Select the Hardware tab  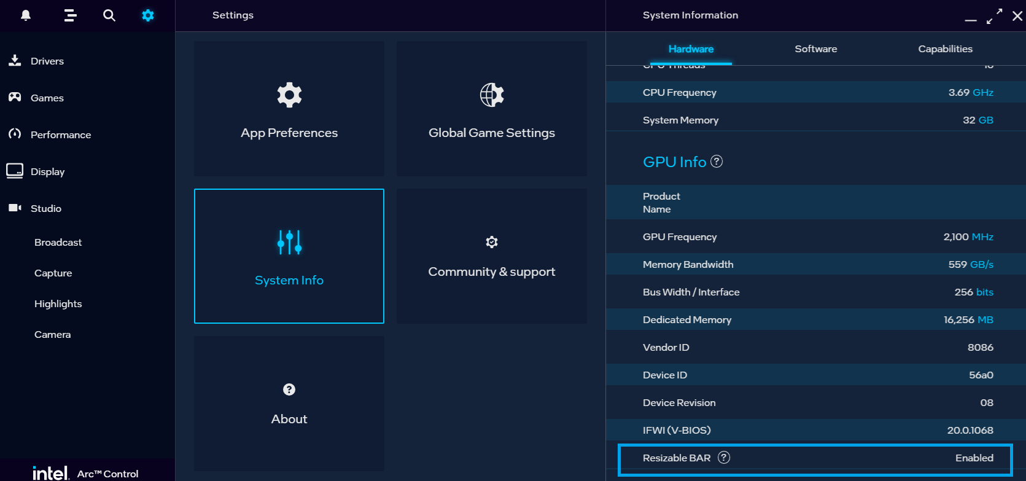pos(691,49)
